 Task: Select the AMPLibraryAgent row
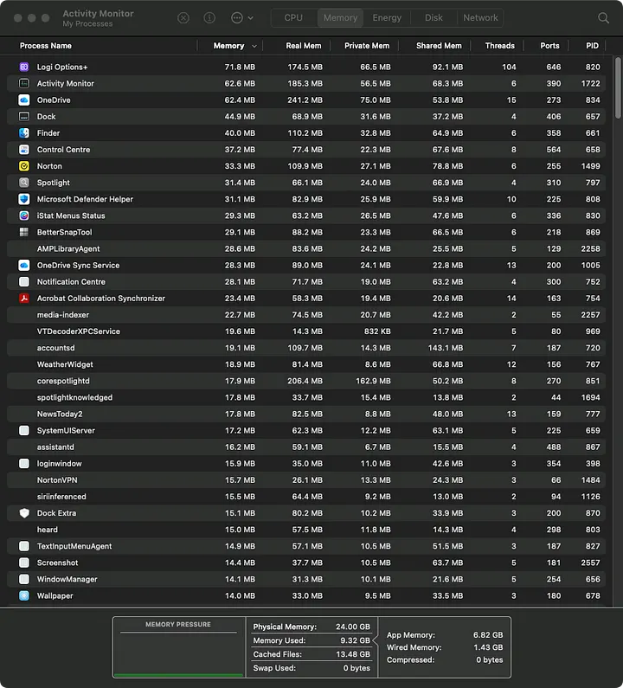pyautogui.click(x=306, y=248)
